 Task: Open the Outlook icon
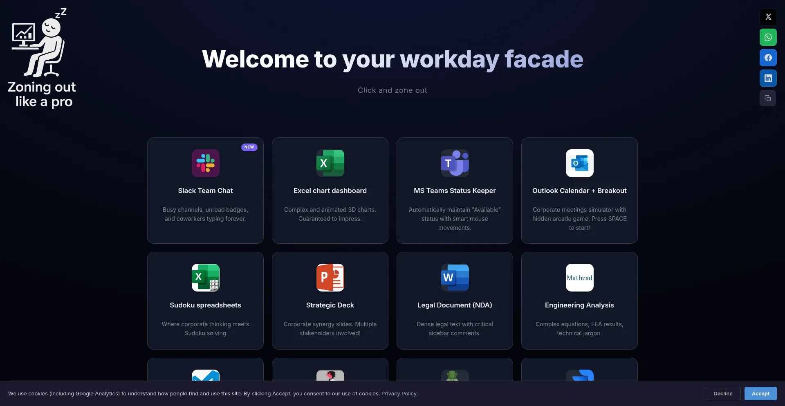580,163
